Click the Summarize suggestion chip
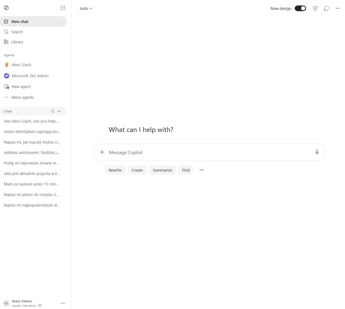The width and height of the screenshot is (345, 309). coord(162,170)
